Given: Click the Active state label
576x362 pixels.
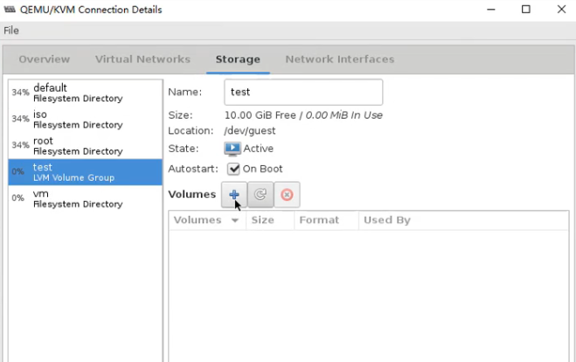Looking at the screenshot, I should (258, 149).
